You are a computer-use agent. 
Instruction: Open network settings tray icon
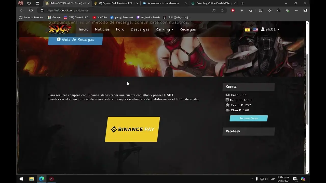click(262, 179)
